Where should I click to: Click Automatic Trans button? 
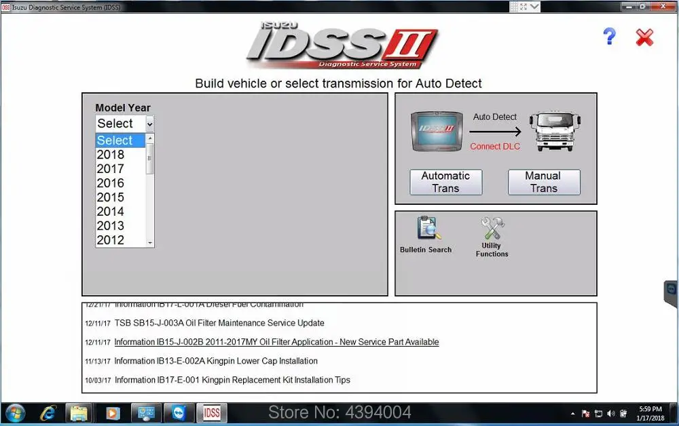445,182
